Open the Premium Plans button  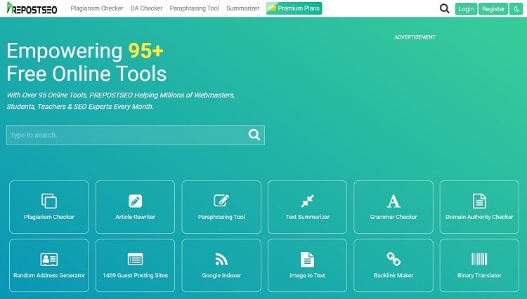tap(294, 8)
